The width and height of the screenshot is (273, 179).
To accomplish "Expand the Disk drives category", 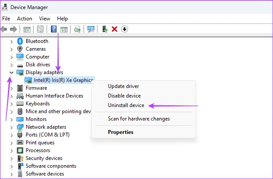I will pyautogui.click(x=11, y=65).
